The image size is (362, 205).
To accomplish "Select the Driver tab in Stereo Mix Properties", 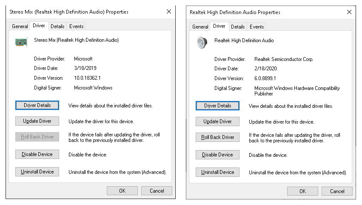I will [39, 26].
